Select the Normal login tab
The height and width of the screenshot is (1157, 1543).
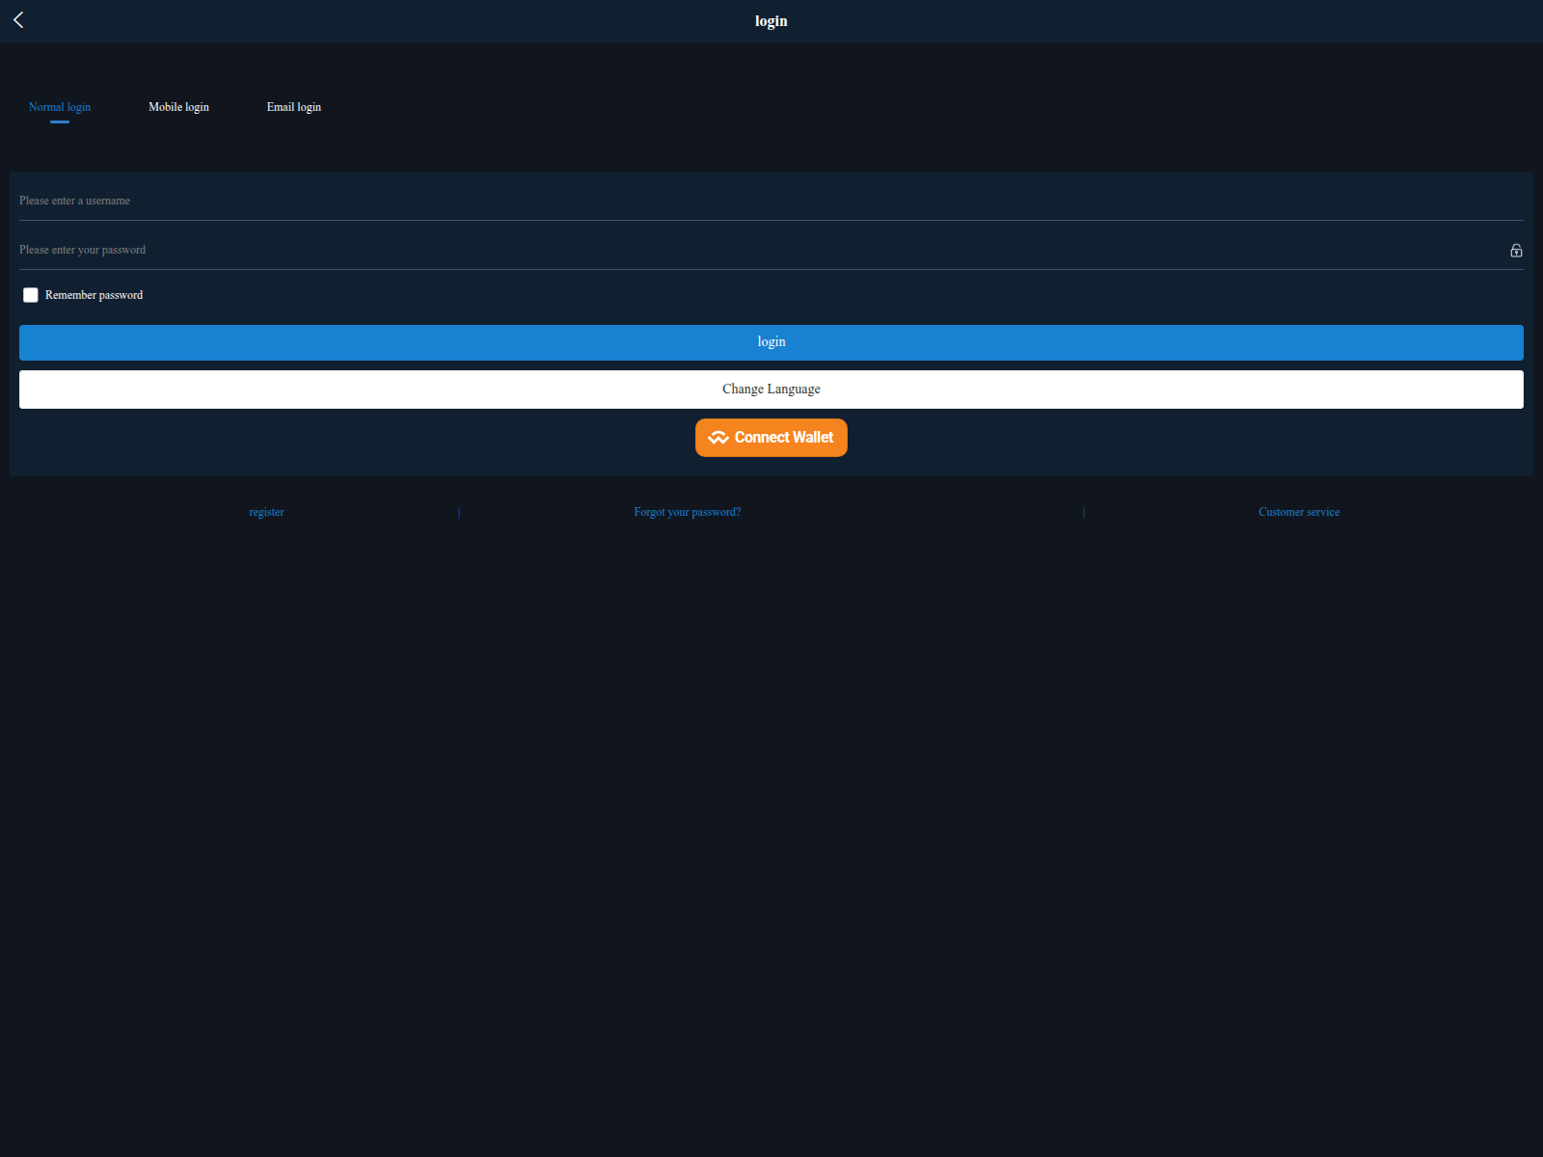tap(60, 107)
